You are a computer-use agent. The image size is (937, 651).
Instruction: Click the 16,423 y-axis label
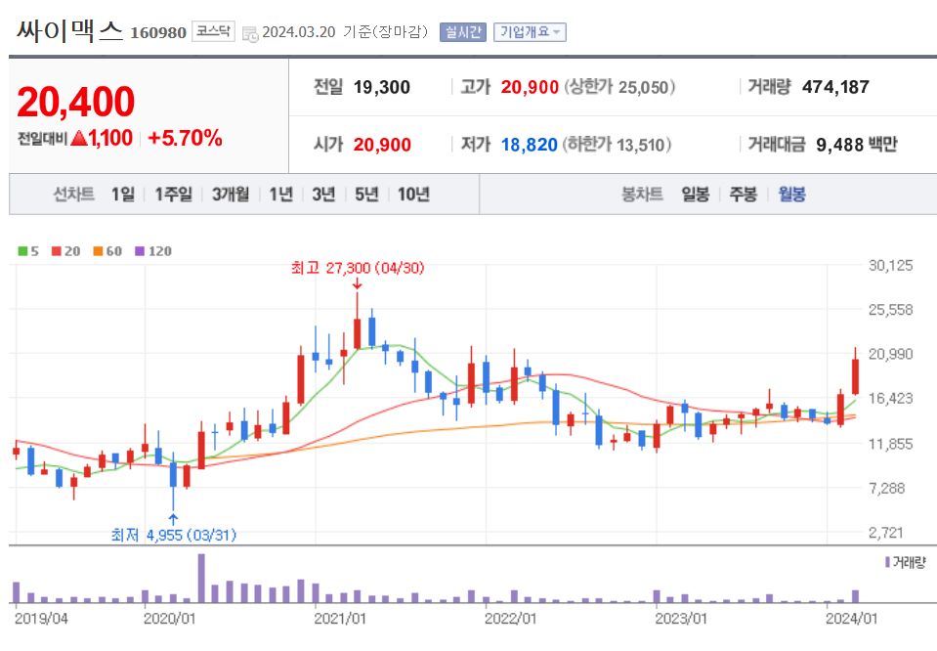(x=890, y=398)
